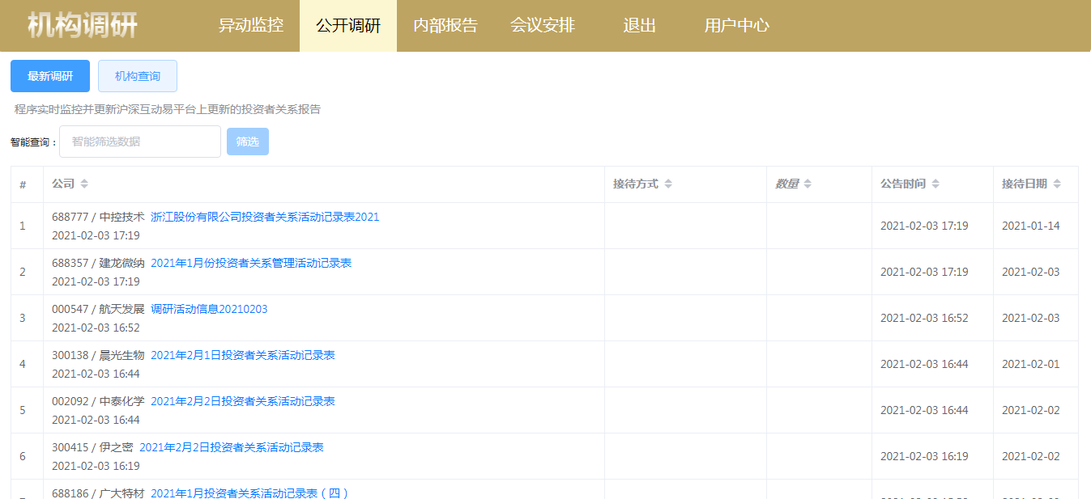Select the 最新调研 button
Image resolution: width=1091 pixels, height=499 pixels.
click(x=50, y=76)
